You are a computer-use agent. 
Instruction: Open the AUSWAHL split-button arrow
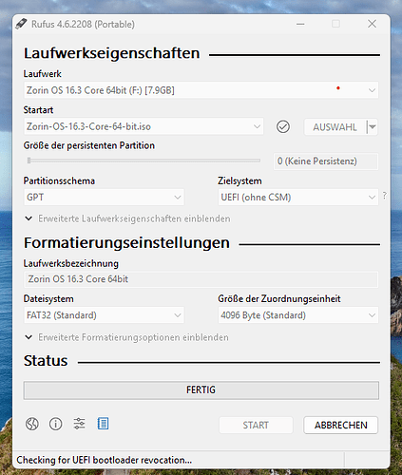tap(373, 127)
